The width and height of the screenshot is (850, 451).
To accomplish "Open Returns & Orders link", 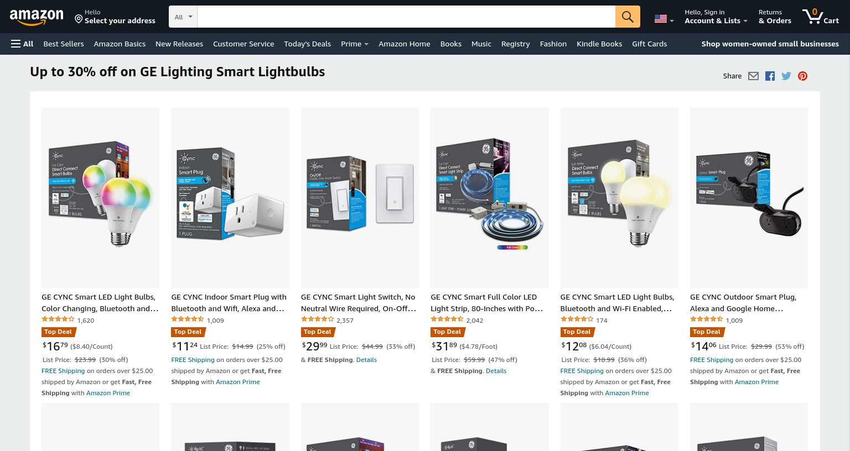I will click(x=775, y=17).
